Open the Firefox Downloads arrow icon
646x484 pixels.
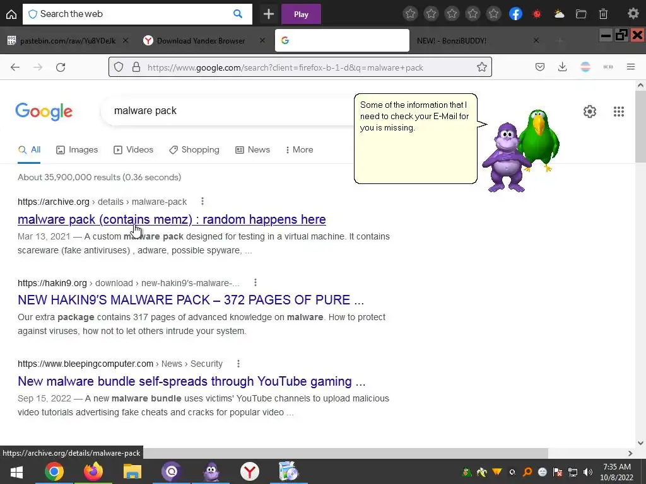[x=562, y=67]
